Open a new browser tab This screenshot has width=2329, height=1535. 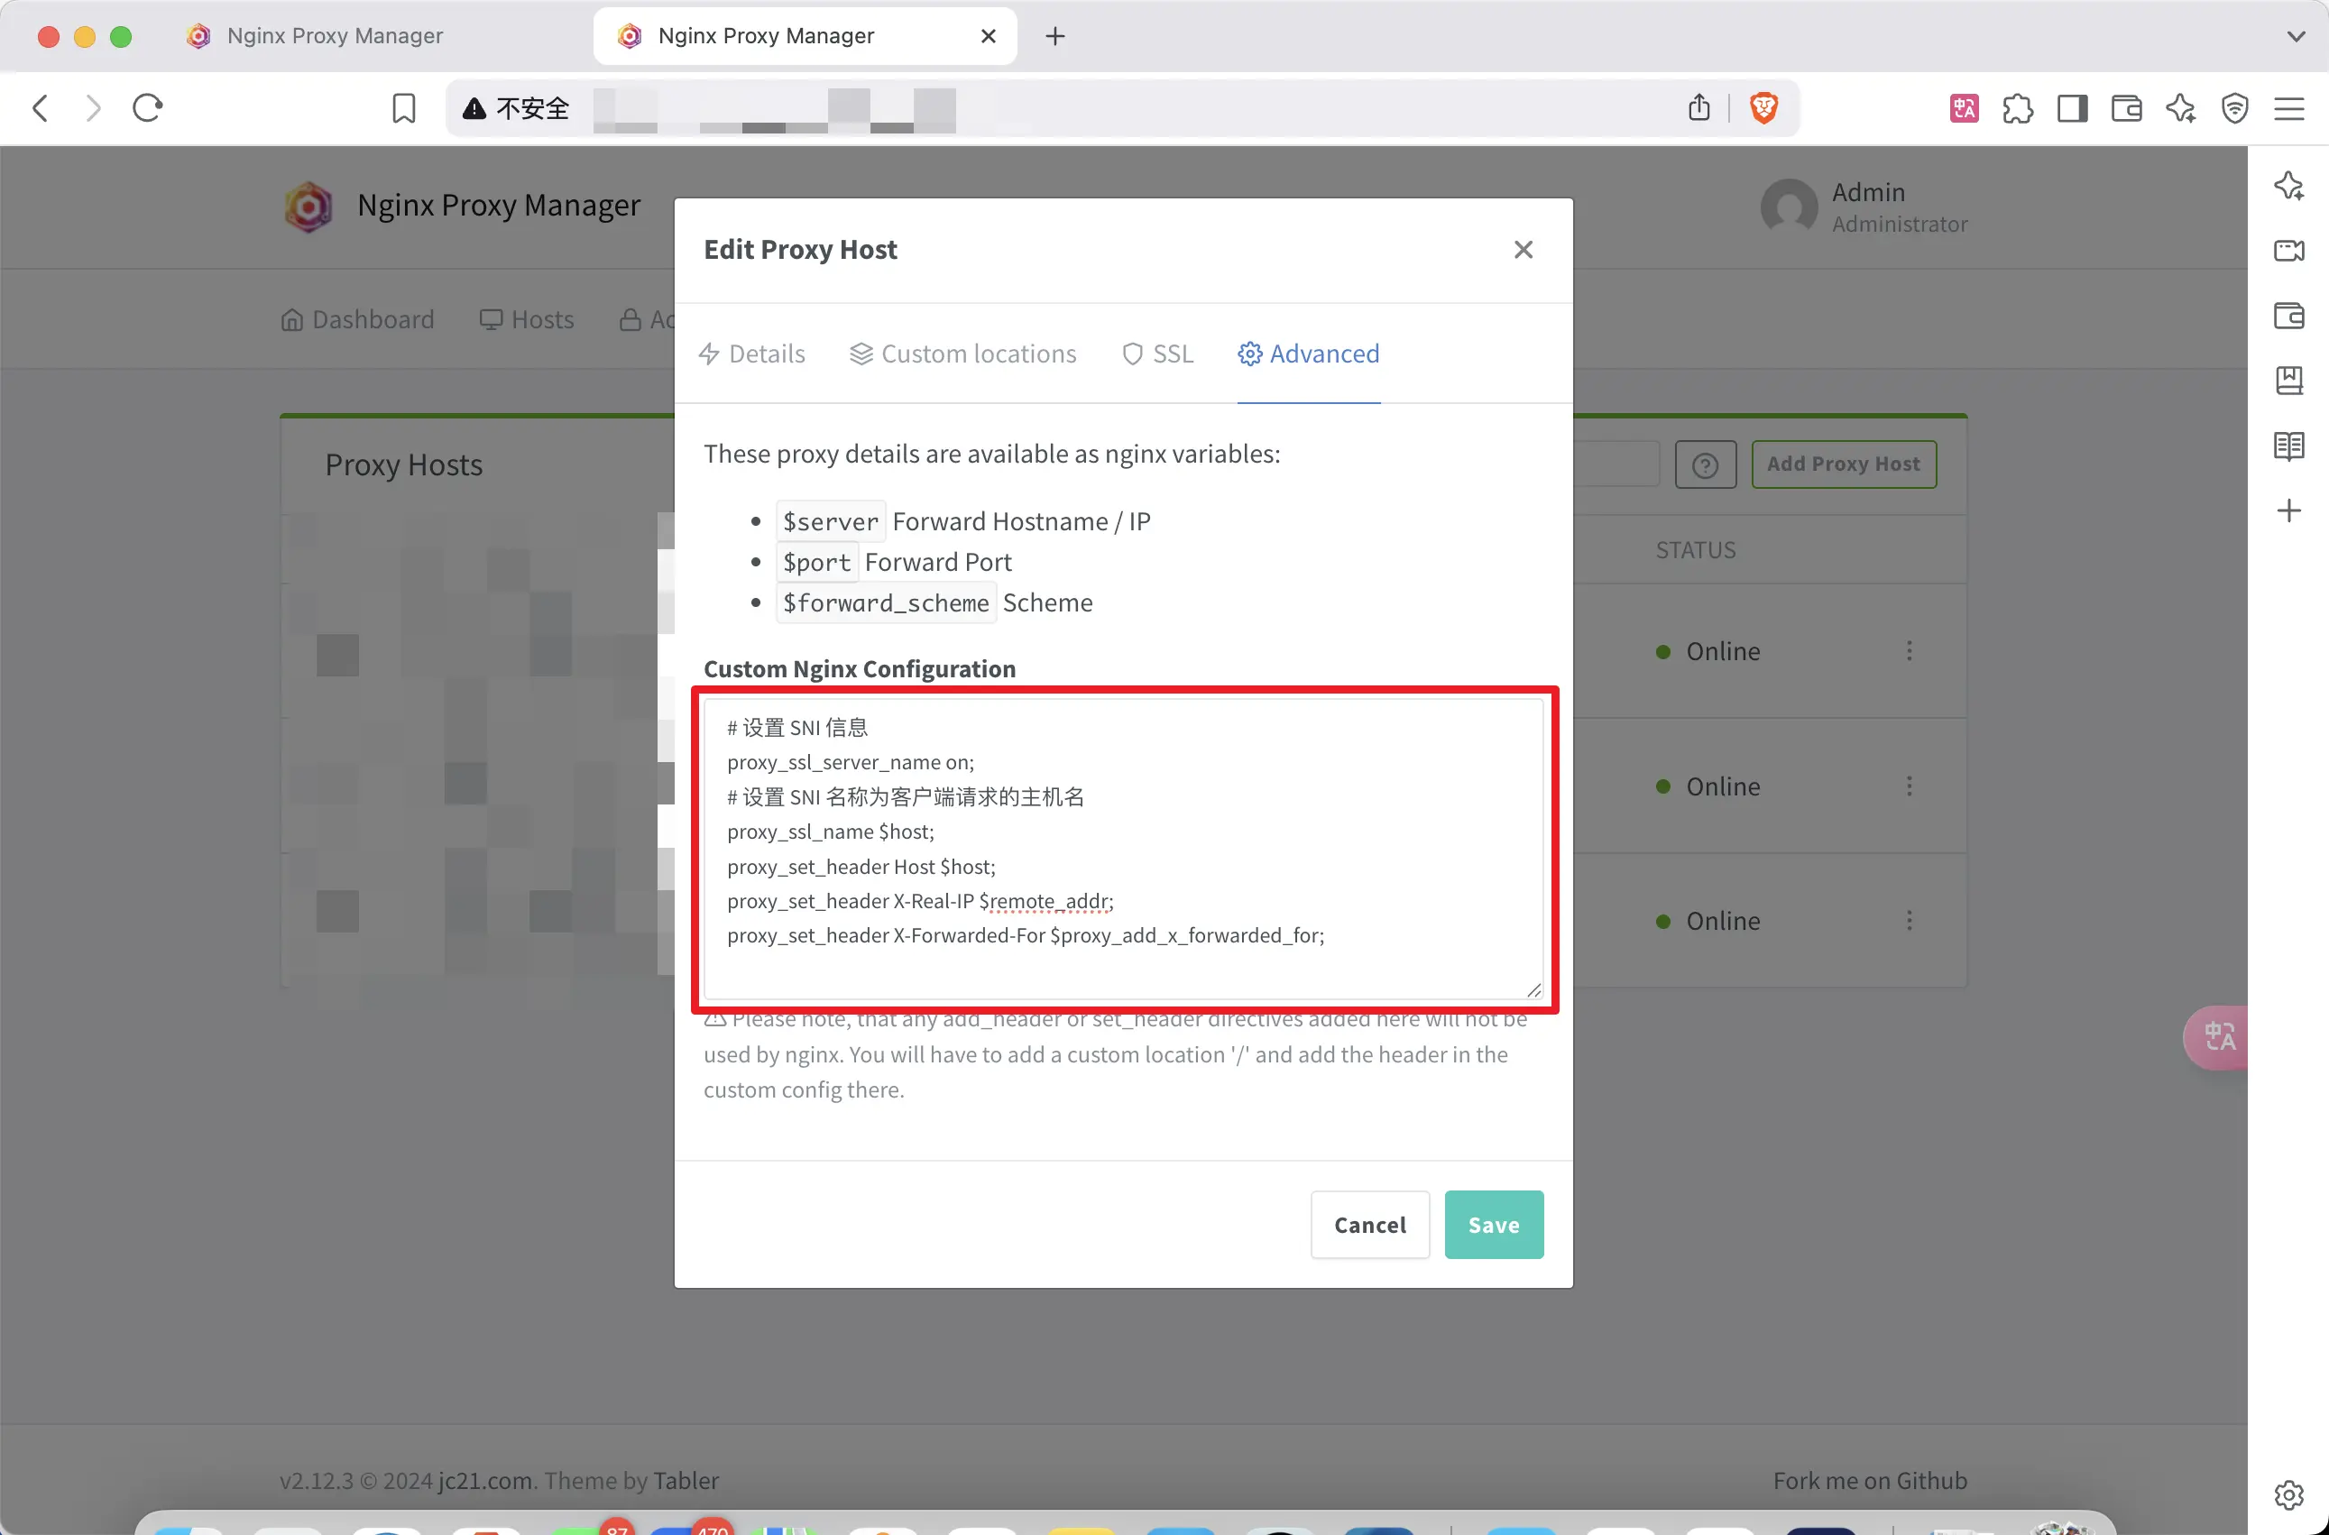click(x=1054, y=36)
